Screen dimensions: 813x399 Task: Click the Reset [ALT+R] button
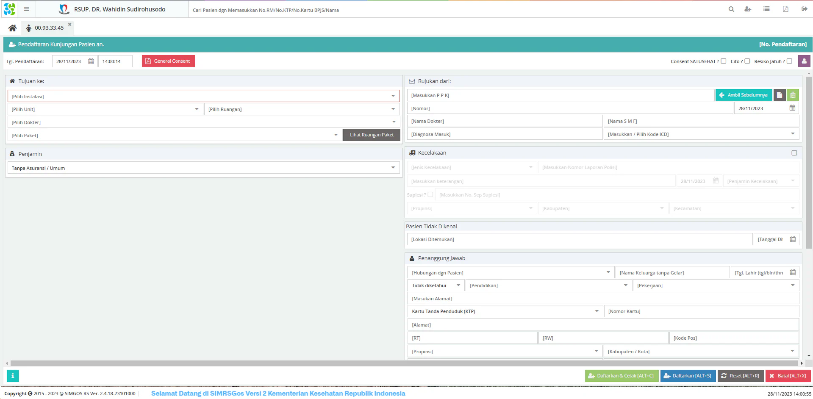pyautogui.click(x=741, y=376)
